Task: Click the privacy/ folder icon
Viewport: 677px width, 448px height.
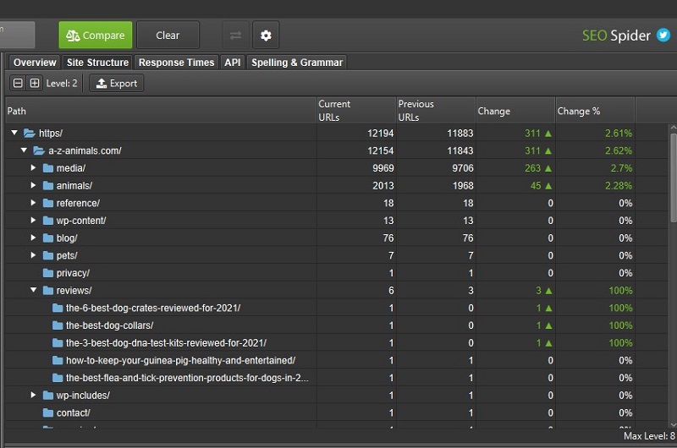Action: pos(48,273)
